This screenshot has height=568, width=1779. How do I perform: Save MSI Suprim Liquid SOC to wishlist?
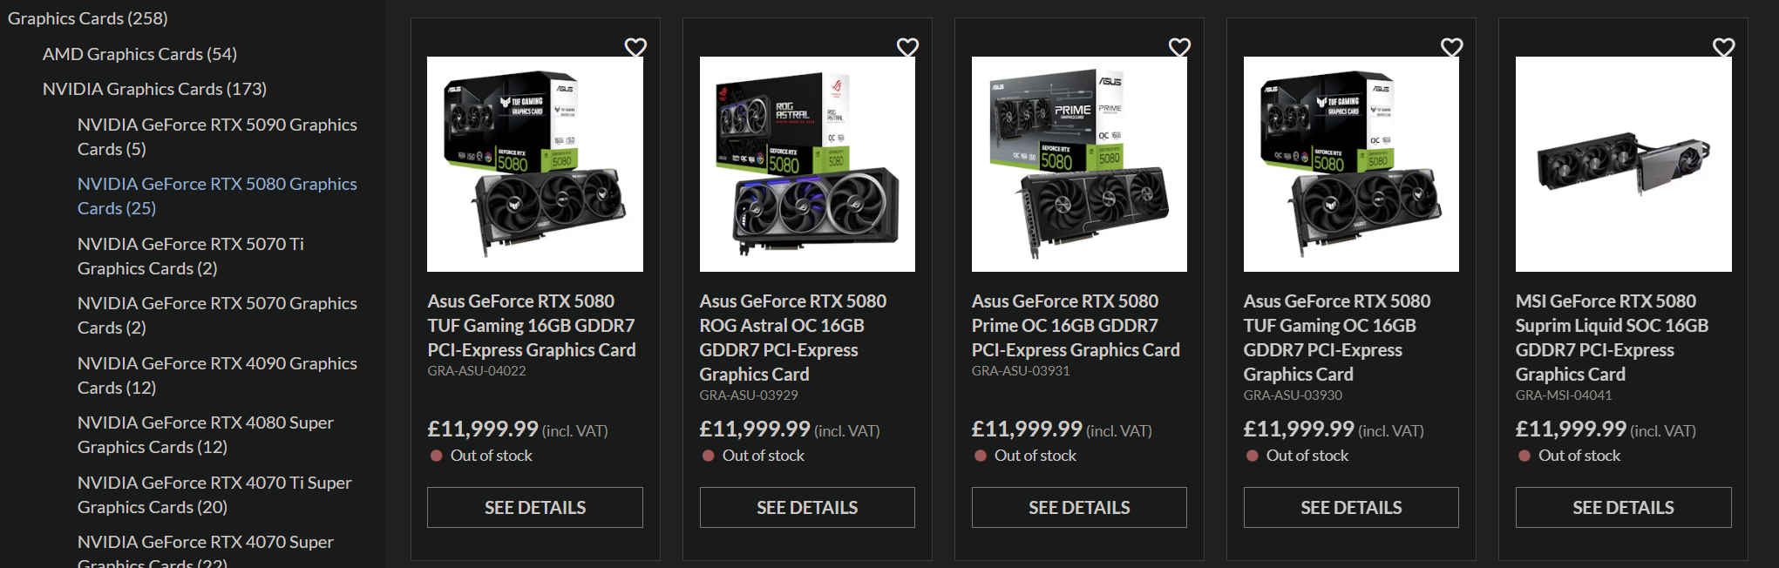coord(1723,47)
